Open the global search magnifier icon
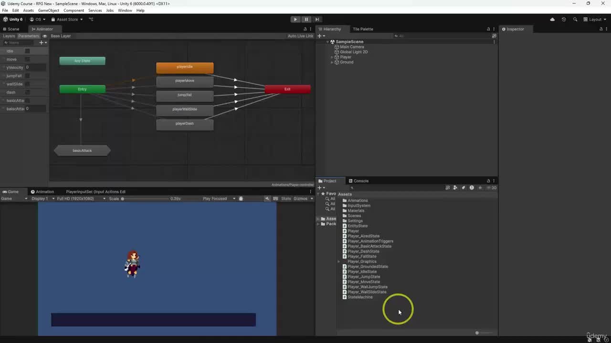 tap(575, 20)
